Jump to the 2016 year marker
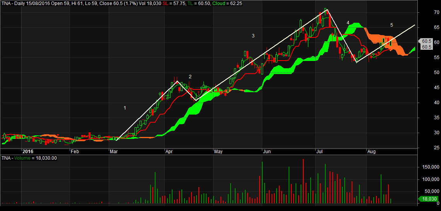This screenshot has height=211, width=441. click(x=28, y=152)
